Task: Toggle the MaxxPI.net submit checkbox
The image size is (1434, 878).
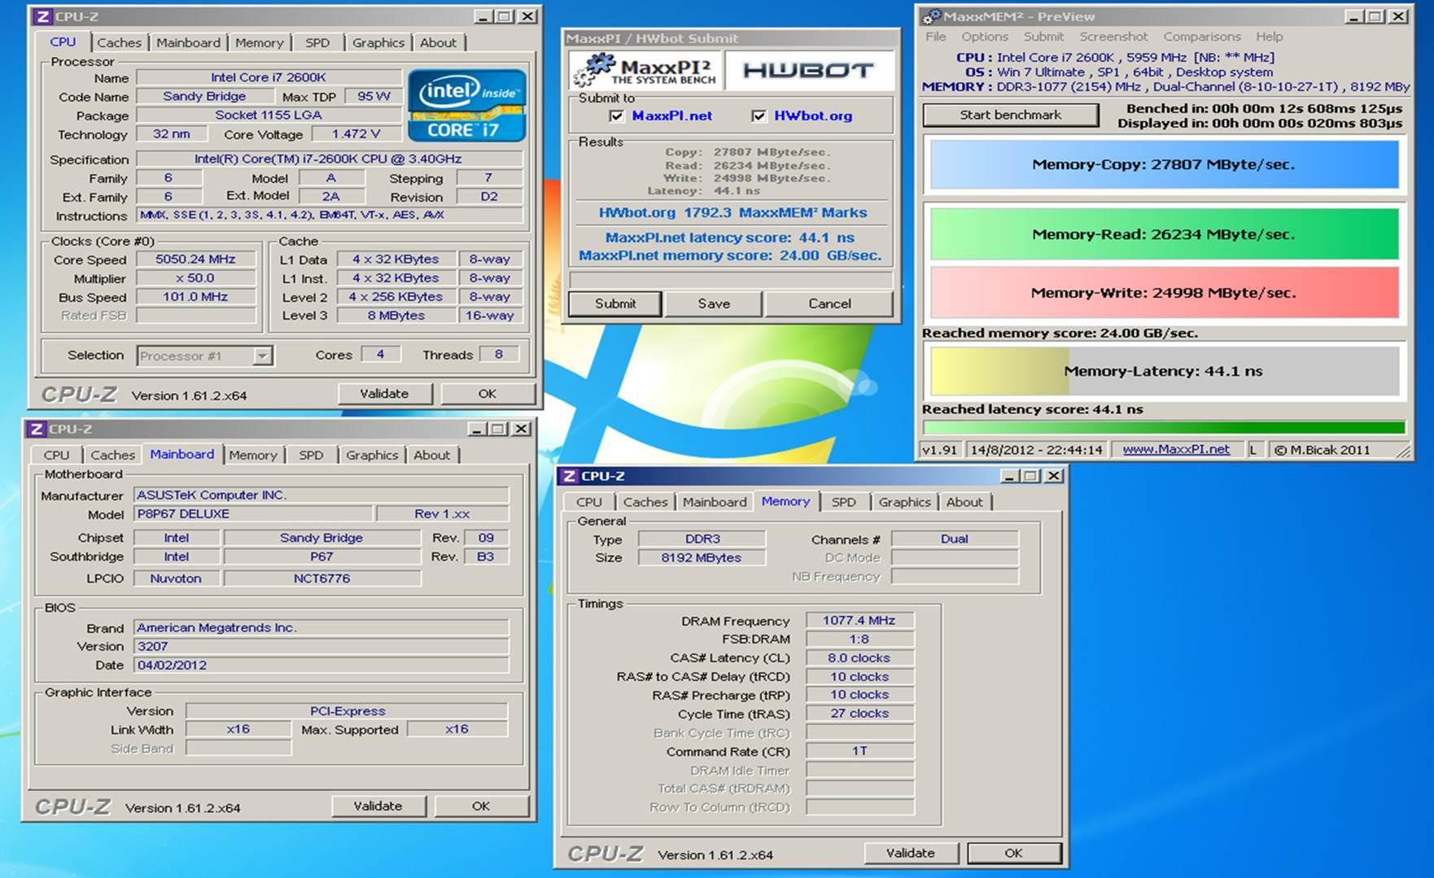Action: (x=616, y=116)
